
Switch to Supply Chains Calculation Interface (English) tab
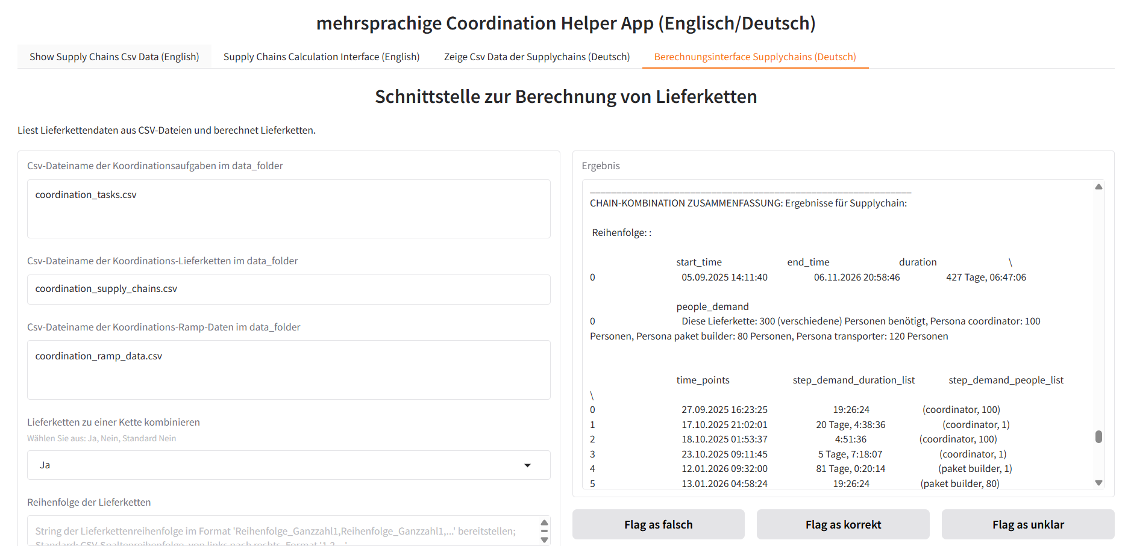point(321,57)
